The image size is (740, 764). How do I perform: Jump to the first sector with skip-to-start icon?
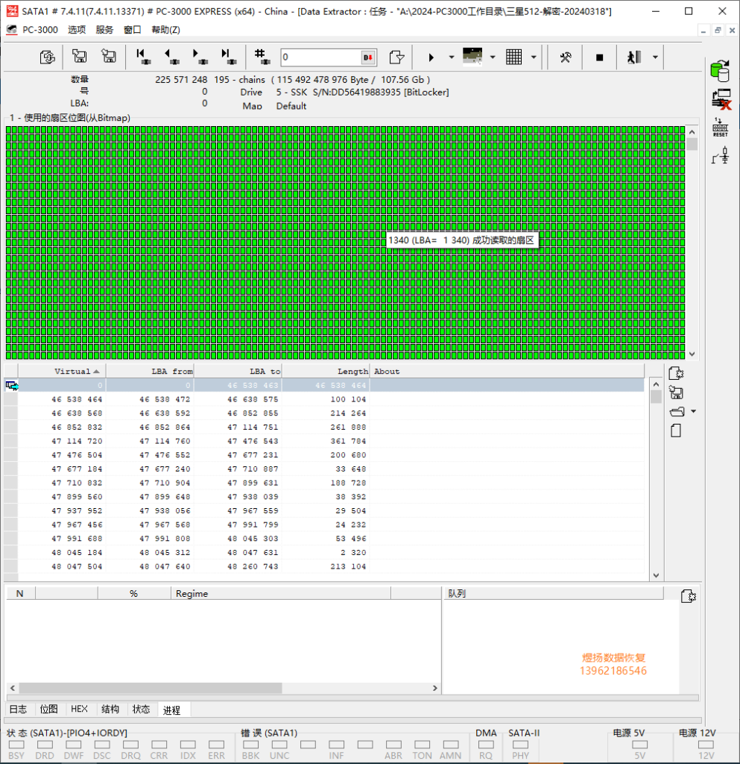[x=143, y=57]
